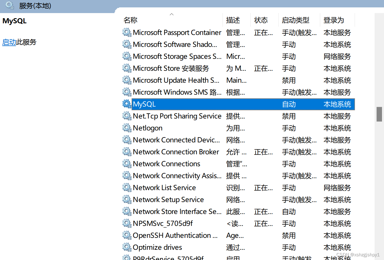The width and height of the screenshot is (384, 260).
Task: Click the scrollbar thumb on the right edge
Action: click(379, 114)
